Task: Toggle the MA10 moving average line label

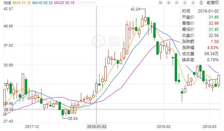Action: point(42,3)
